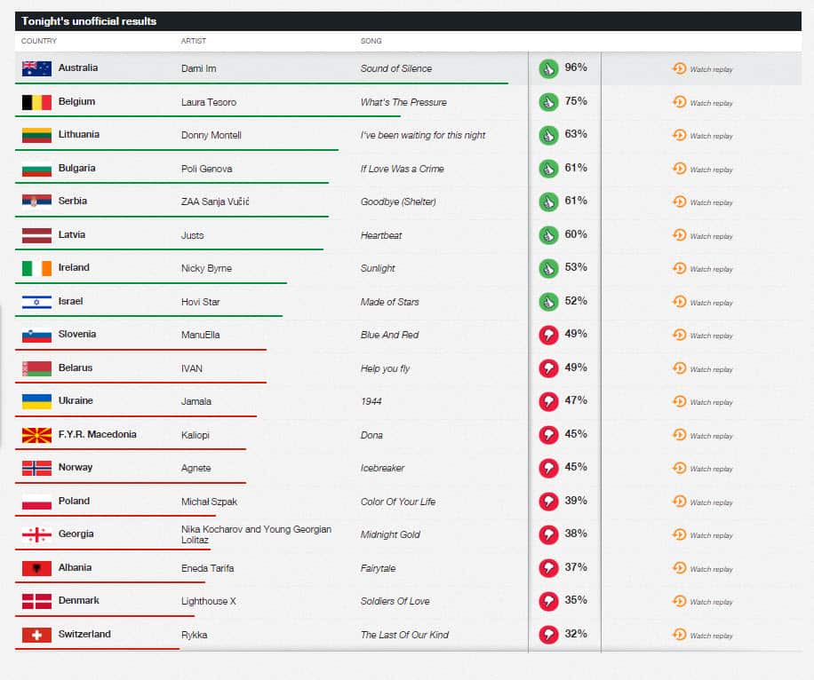Open the Watch replay link for Serbia
Screen dimensions: 814x680
[x=702, y=202]
